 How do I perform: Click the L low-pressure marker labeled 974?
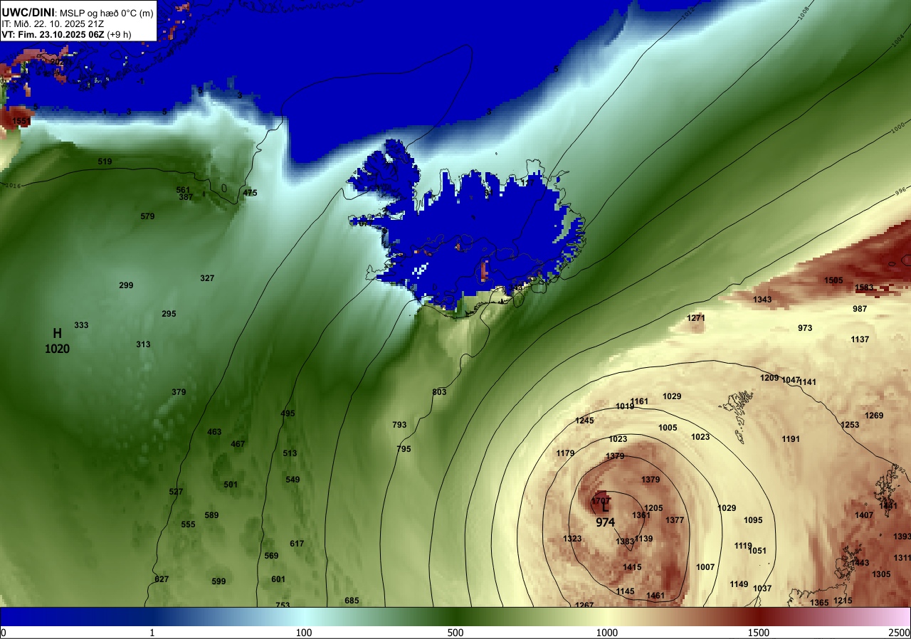605,514
